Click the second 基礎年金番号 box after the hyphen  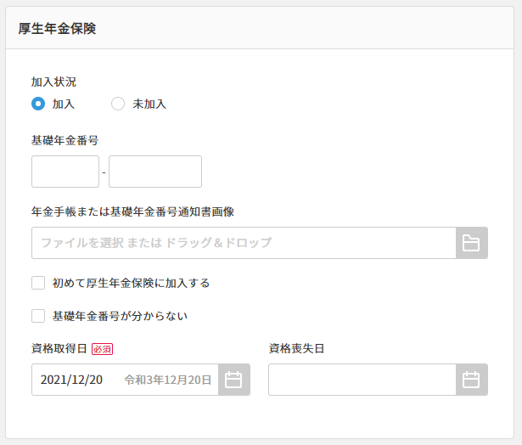point(155,172)
